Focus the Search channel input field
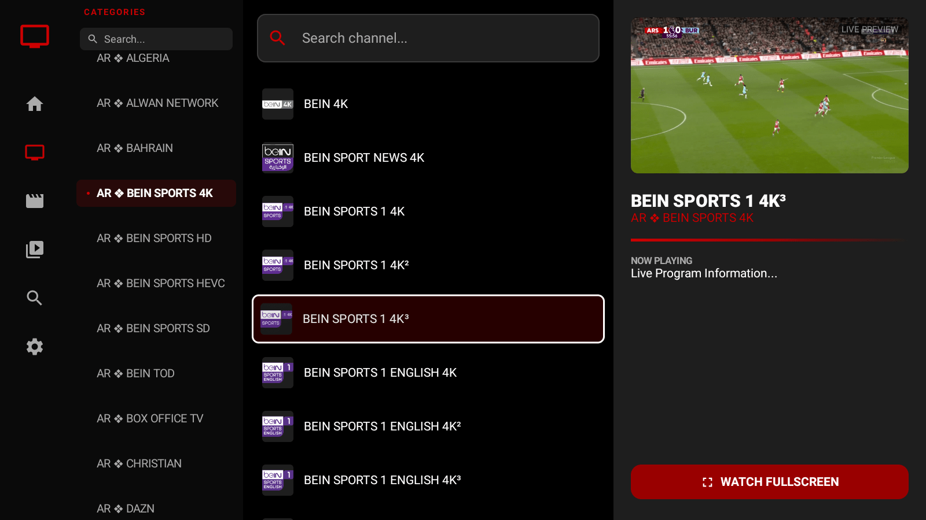Image resolution: width=926 pixels, height=520 pixels. 428,38
